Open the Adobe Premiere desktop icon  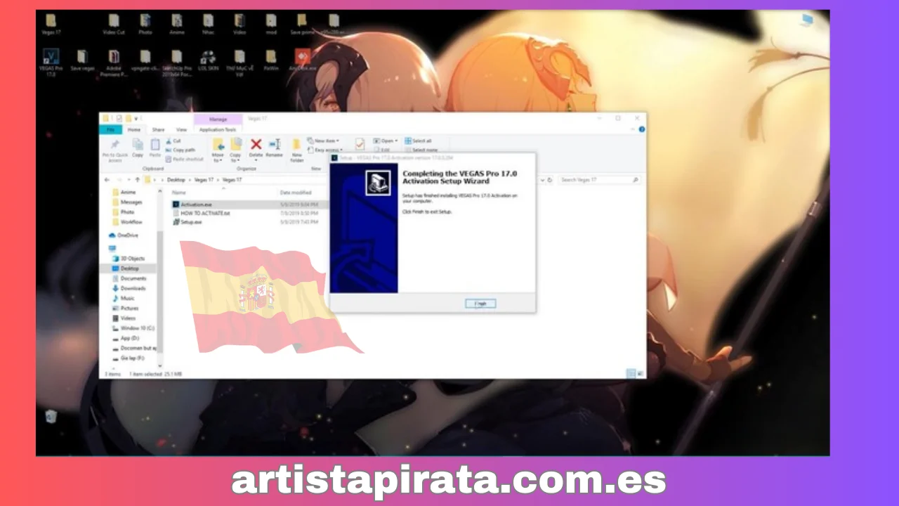pyautogui.click(x=114, y=63)
